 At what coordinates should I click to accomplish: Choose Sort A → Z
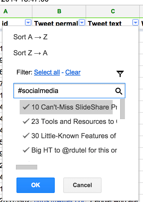click(x=30, y=37)
